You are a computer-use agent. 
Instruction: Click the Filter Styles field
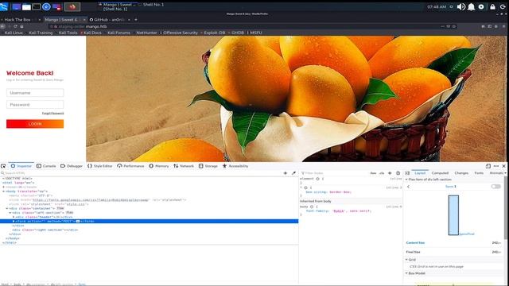coord(334,173)
